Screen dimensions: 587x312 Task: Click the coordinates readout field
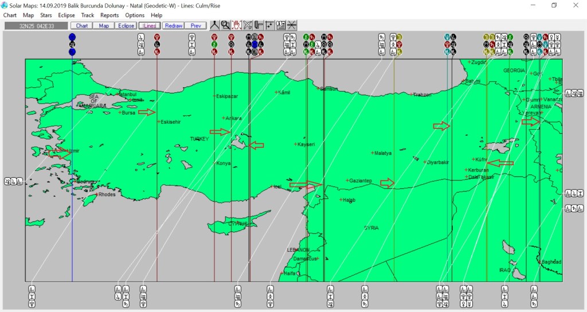[36, 26]
